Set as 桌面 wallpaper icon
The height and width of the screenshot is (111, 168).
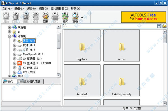[36, 17]
